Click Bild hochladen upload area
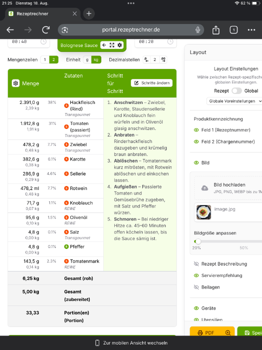 pyautogui.click(x=229, y=188)
